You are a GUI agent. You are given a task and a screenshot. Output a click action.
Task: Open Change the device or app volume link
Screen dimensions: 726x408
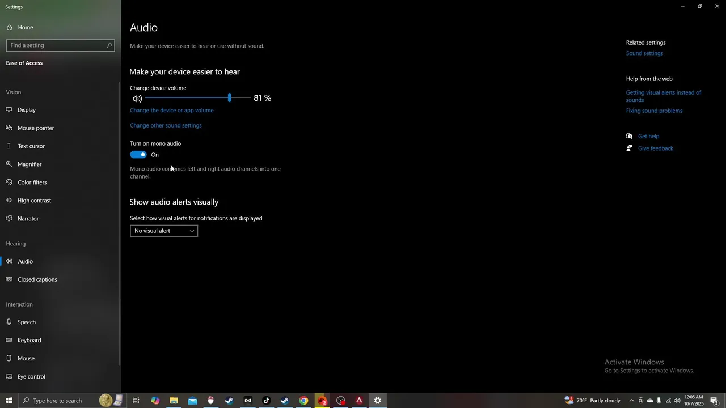coord(172,110)
